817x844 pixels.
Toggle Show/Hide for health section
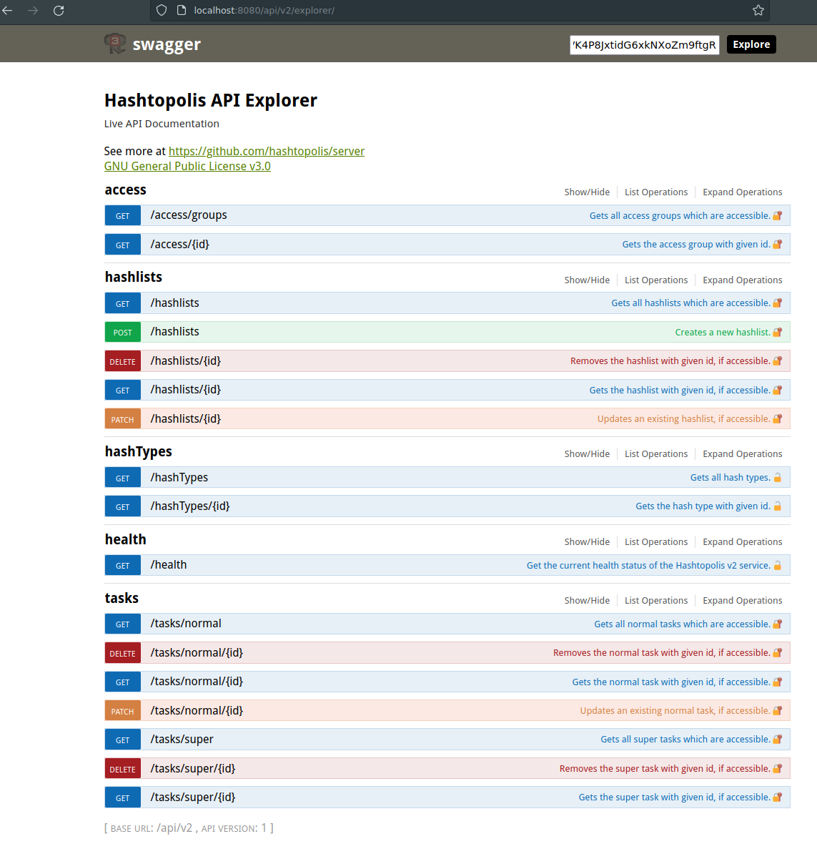point(587,541)
